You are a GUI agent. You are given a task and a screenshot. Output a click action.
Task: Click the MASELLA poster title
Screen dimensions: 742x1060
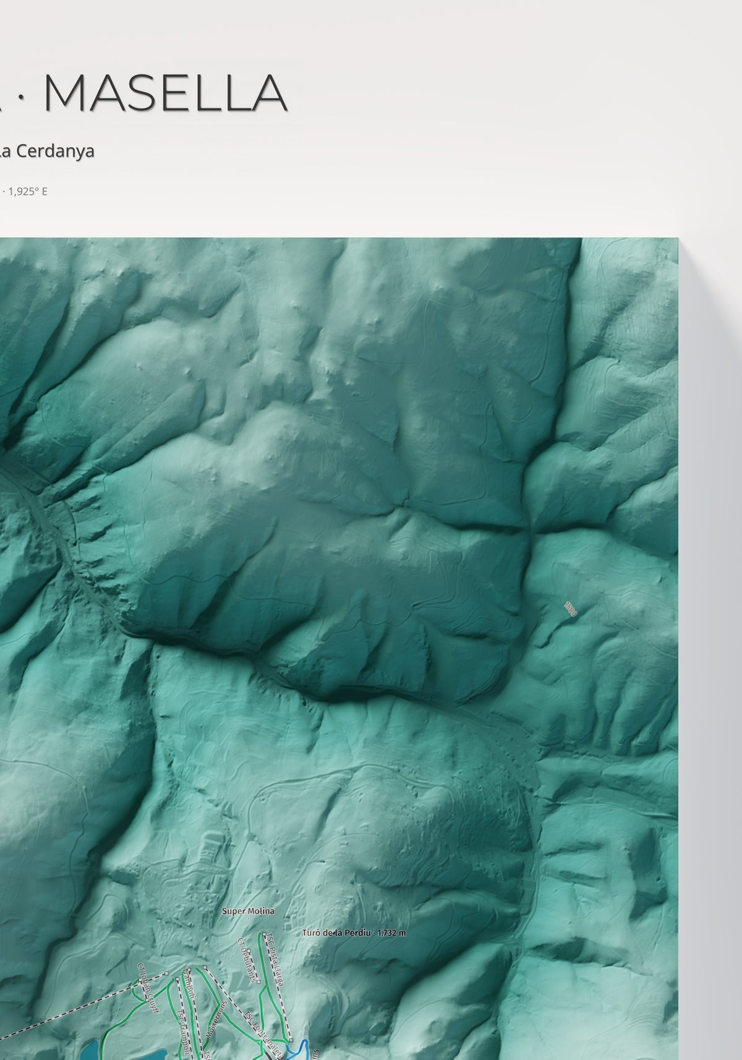click(x=166, y=93)
